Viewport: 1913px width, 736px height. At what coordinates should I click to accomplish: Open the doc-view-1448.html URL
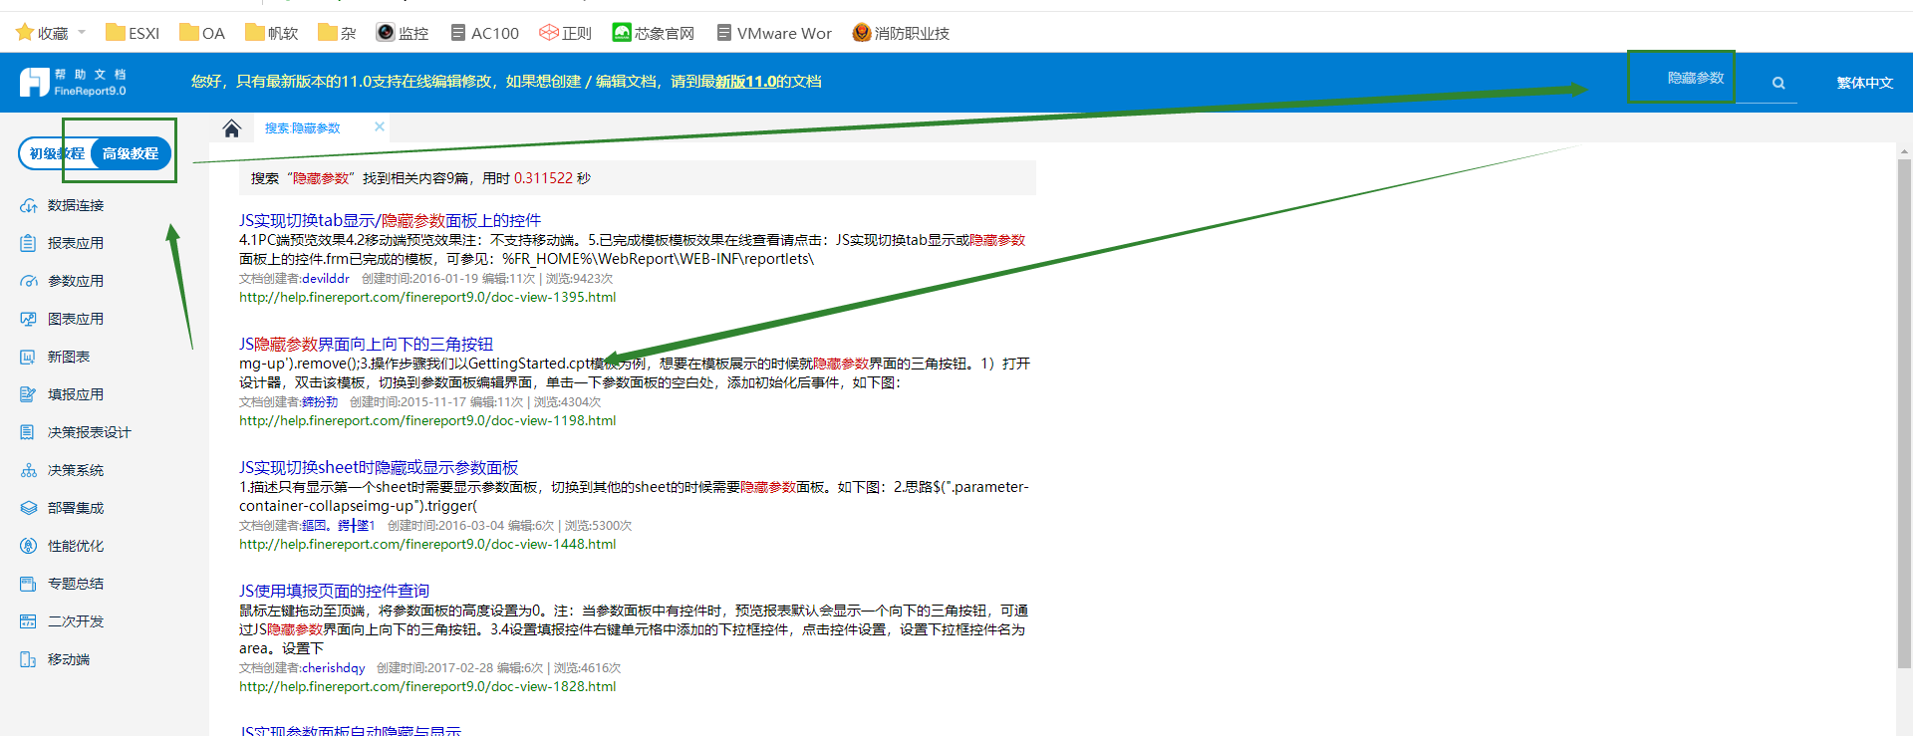click(x=427, y=544)
